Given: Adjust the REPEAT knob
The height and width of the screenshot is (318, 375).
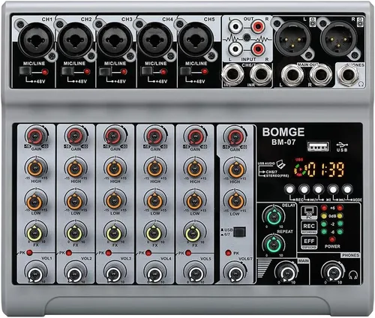Looking at the screenshot, I should click(x=273, y=245).
